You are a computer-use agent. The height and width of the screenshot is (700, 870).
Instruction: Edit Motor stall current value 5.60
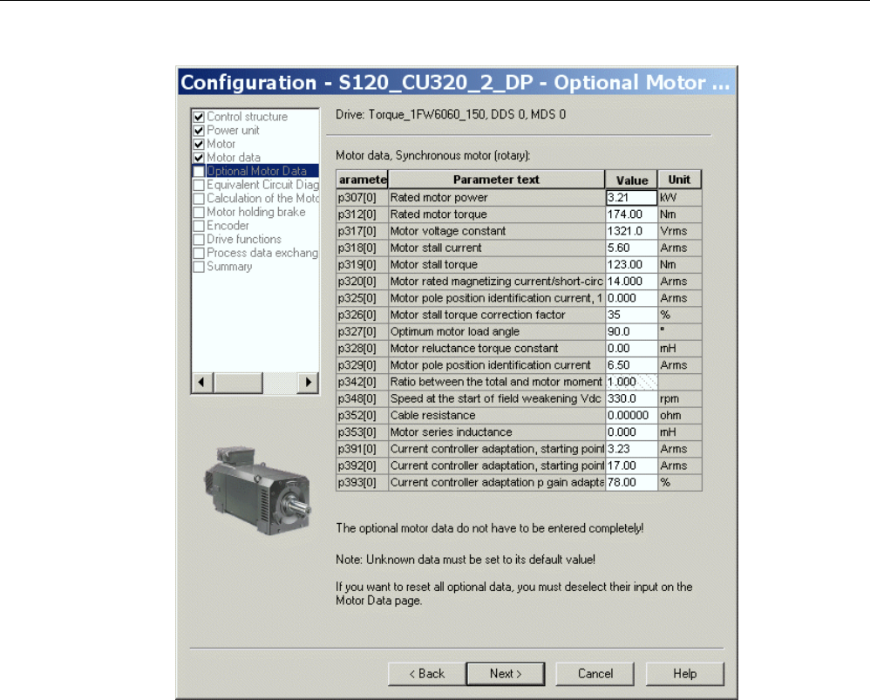[631, 248]
